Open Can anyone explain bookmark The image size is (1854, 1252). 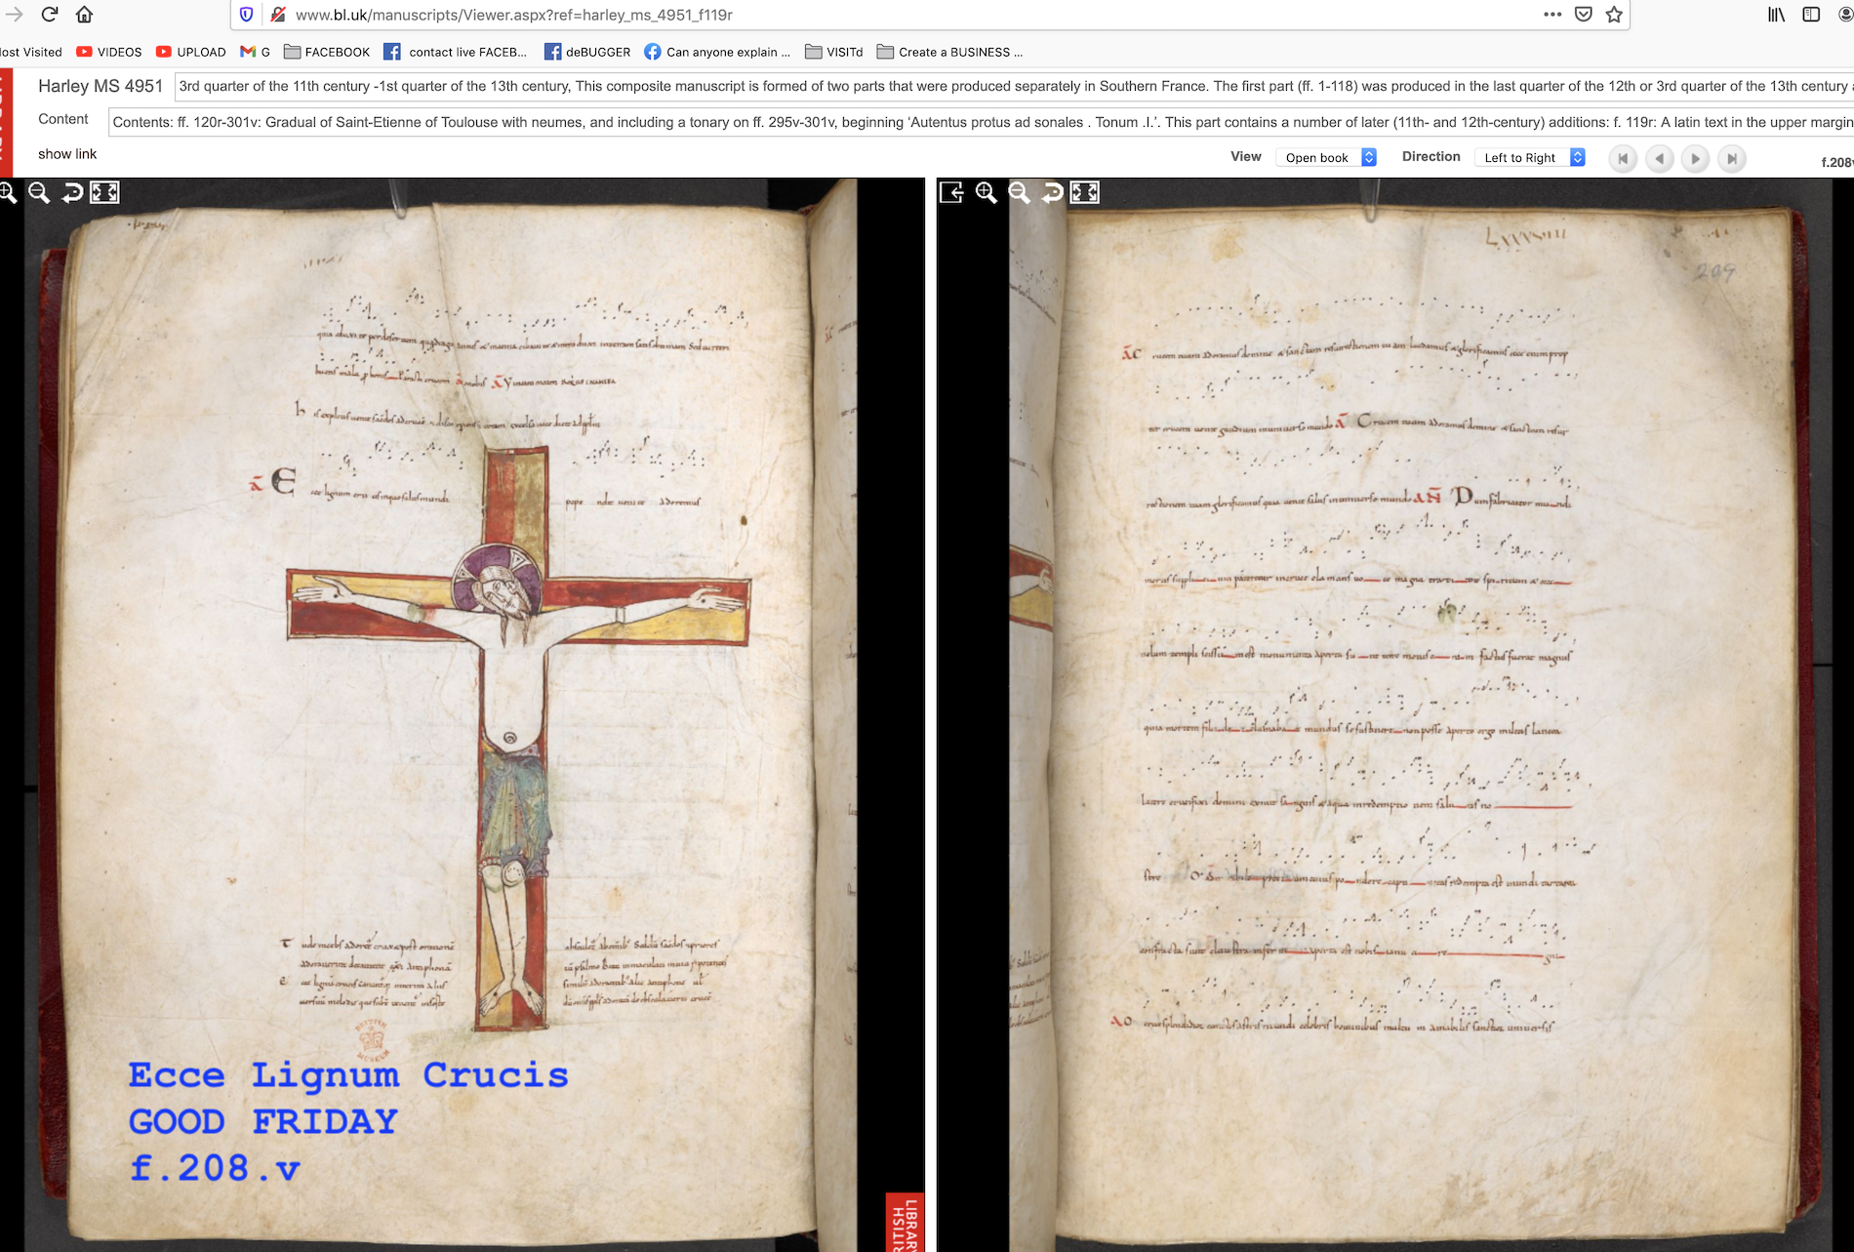(x=717, y=52)
